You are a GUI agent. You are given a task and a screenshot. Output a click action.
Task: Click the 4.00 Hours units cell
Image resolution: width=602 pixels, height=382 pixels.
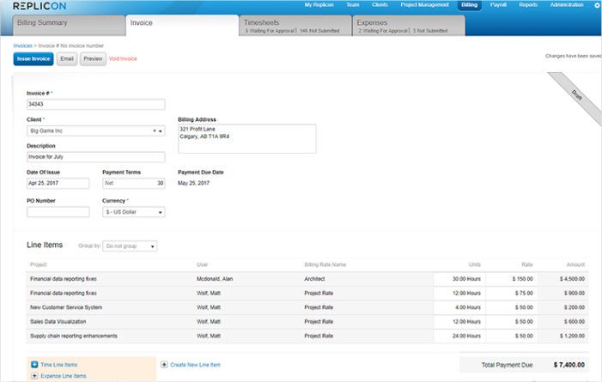pos(459,307)
